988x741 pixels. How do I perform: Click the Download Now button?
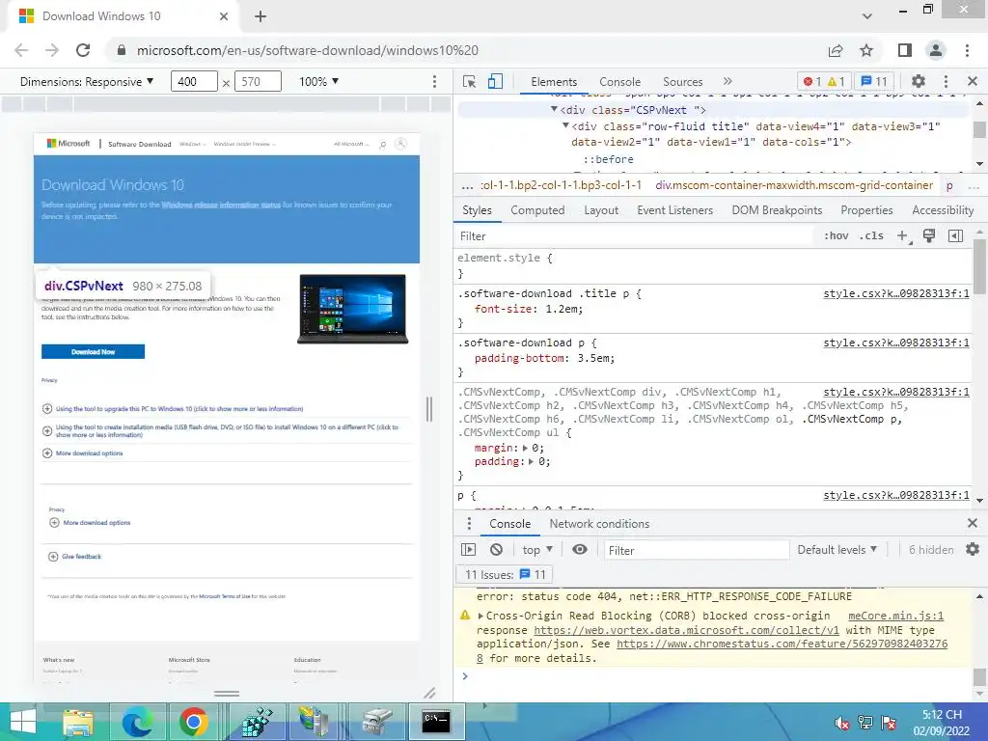pyautogui.click(x=94, y=351)
